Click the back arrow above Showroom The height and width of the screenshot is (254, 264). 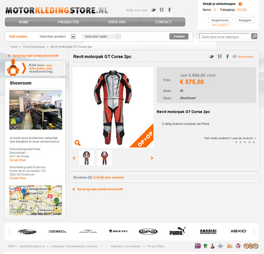tap(9, 56)
